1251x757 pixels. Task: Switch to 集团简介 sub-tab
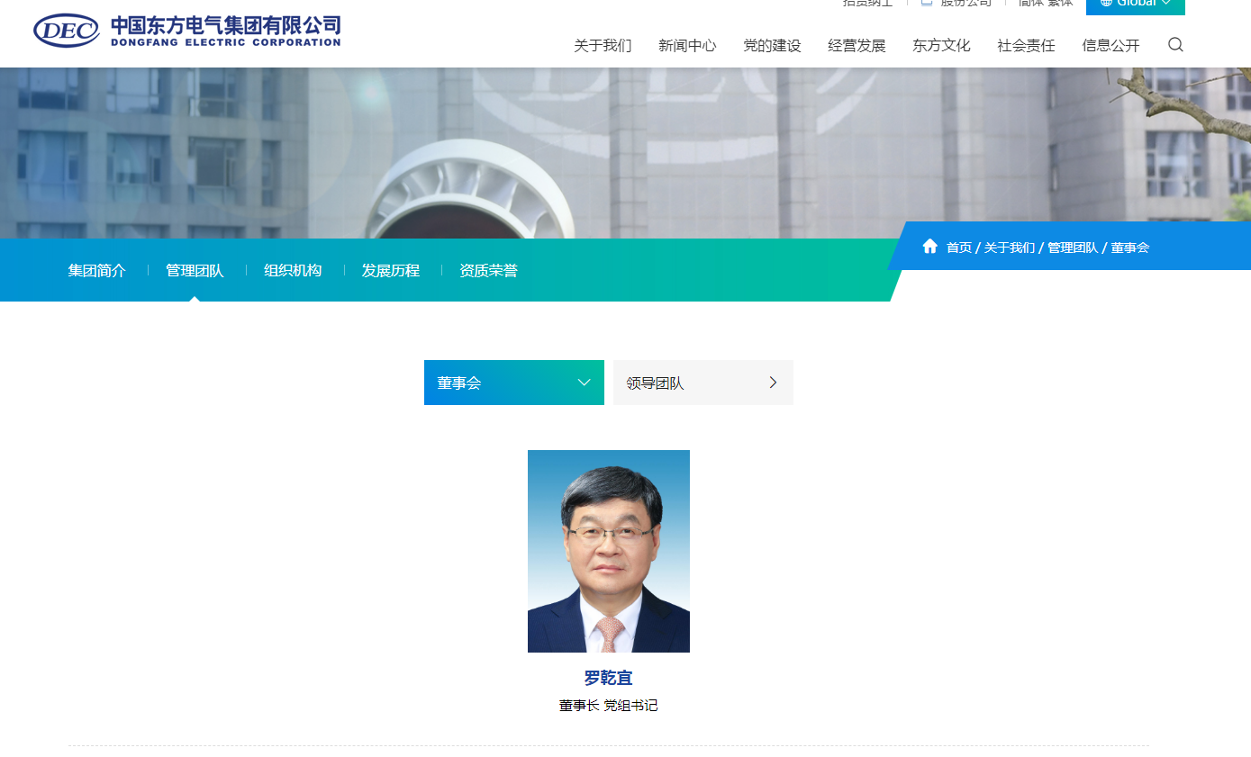point(97,270)
